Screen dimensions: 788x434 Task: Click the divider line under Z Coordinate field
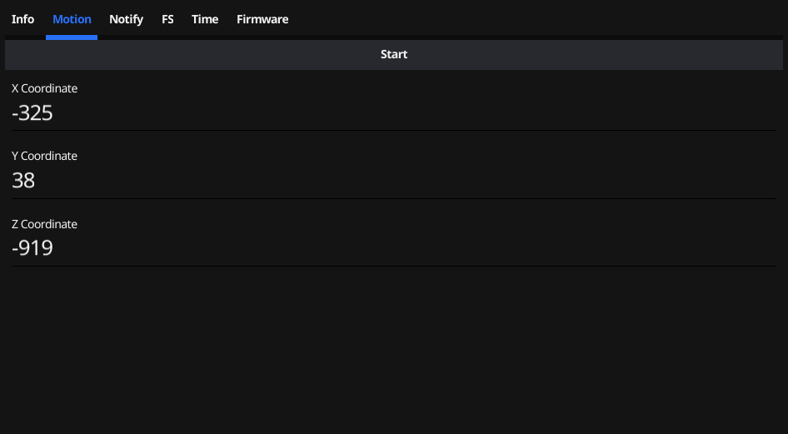point(394,267)
